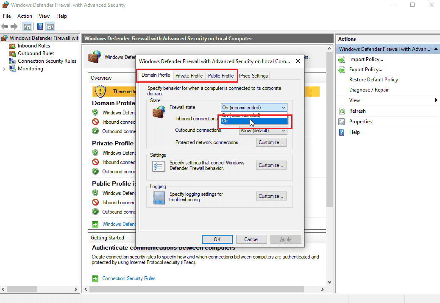
Task: Collapse the Actions section header arrow
Action: [x=435, y=49]
